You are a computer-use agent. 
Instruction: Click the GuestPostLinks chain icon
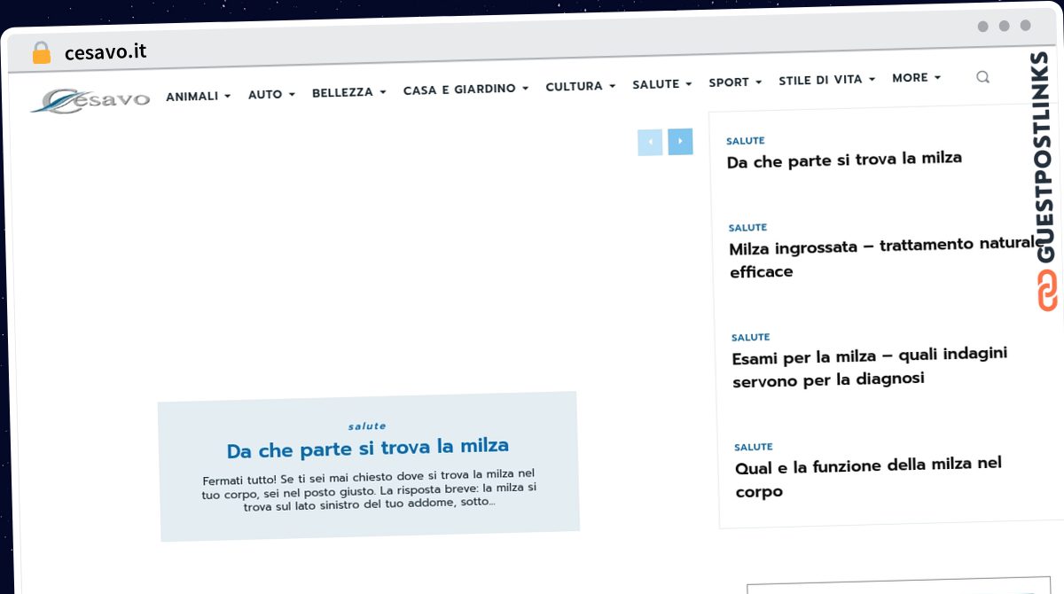pos(1047,290)
